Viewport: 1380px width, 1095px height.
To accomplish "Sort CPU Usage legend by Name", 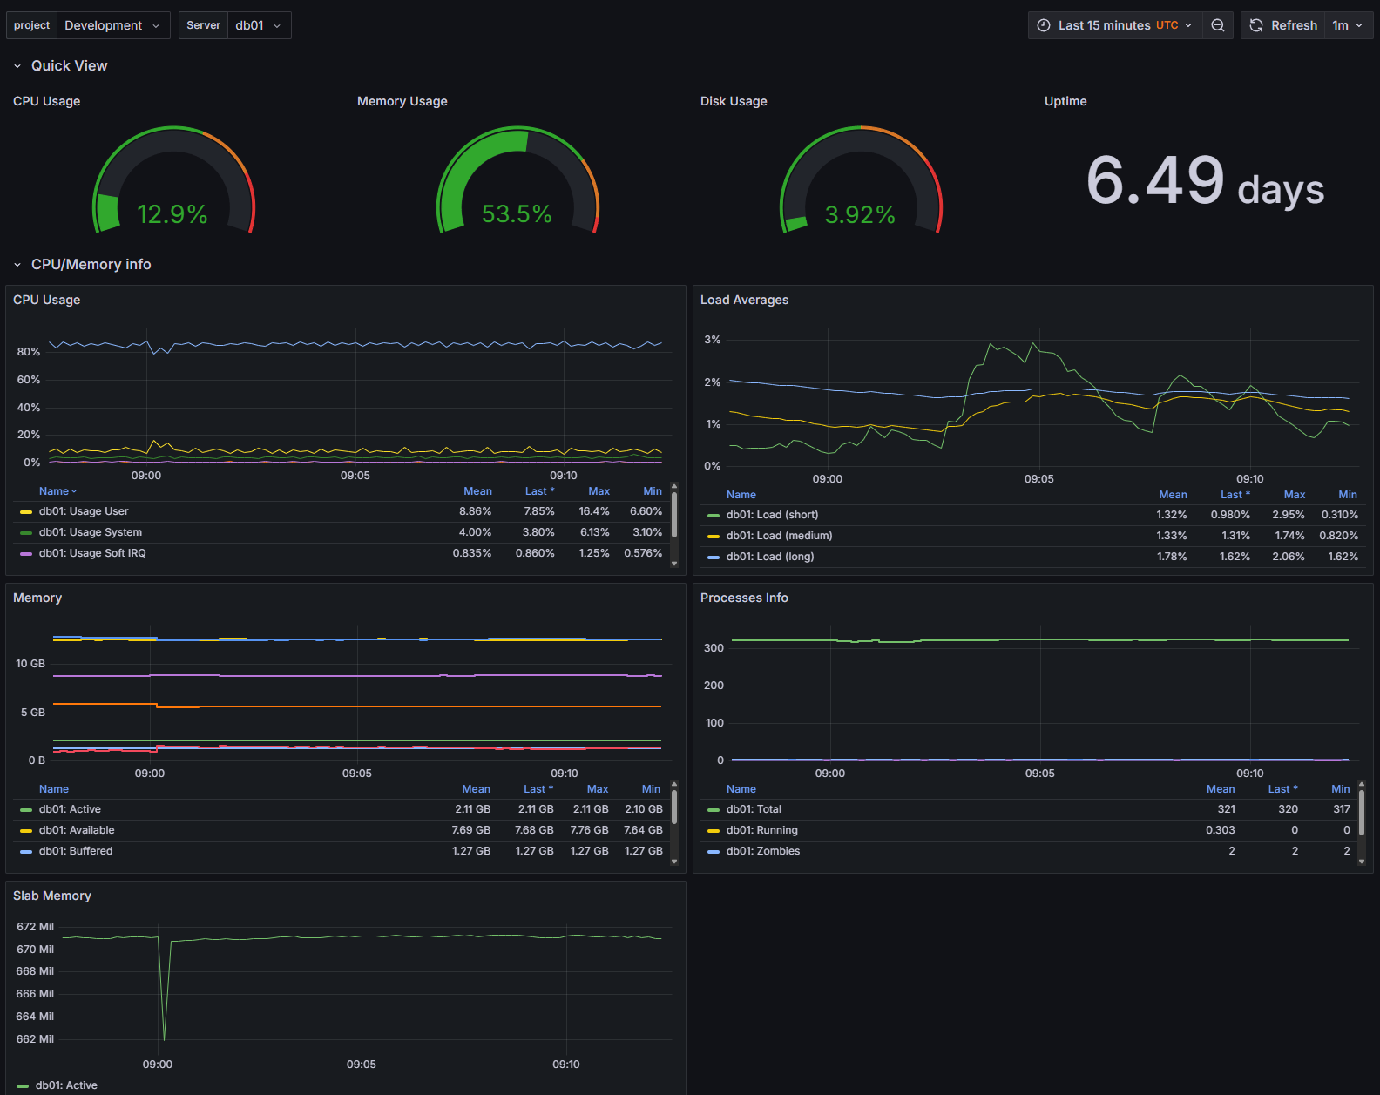I will (57, 491).
